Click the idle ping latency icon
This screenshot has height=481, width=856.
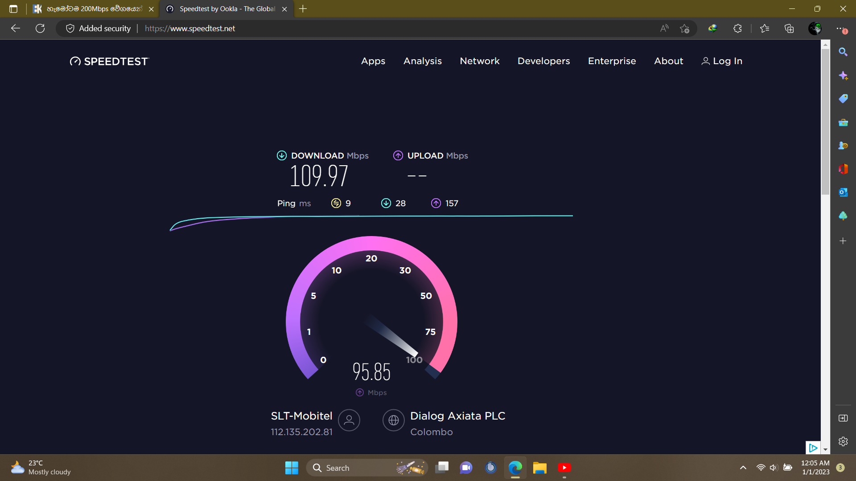coord(336,203)
